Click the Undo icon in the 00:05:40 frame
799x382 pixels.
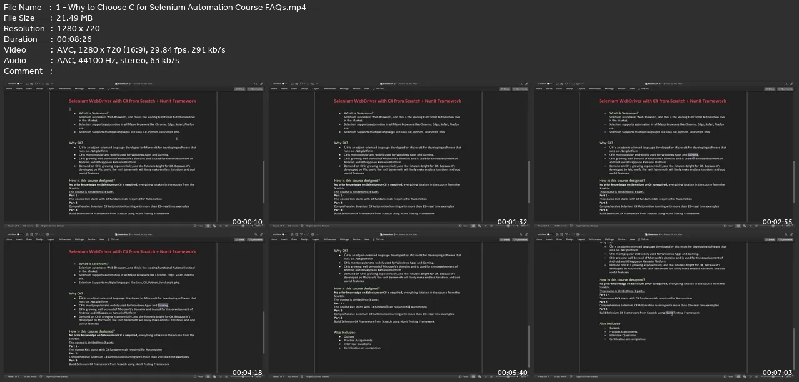[x=301, y=235]
